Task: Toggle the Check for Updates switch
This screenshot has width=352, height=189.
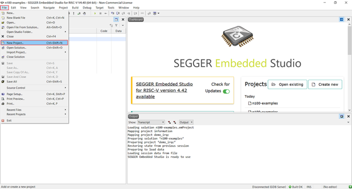Action: [226, 91]
